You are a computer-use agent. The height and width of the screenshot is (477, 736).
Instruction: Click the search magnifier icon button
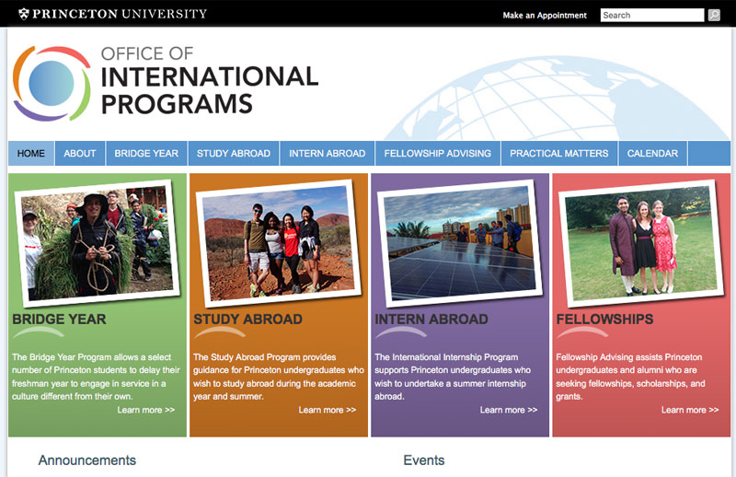point(714,15)
